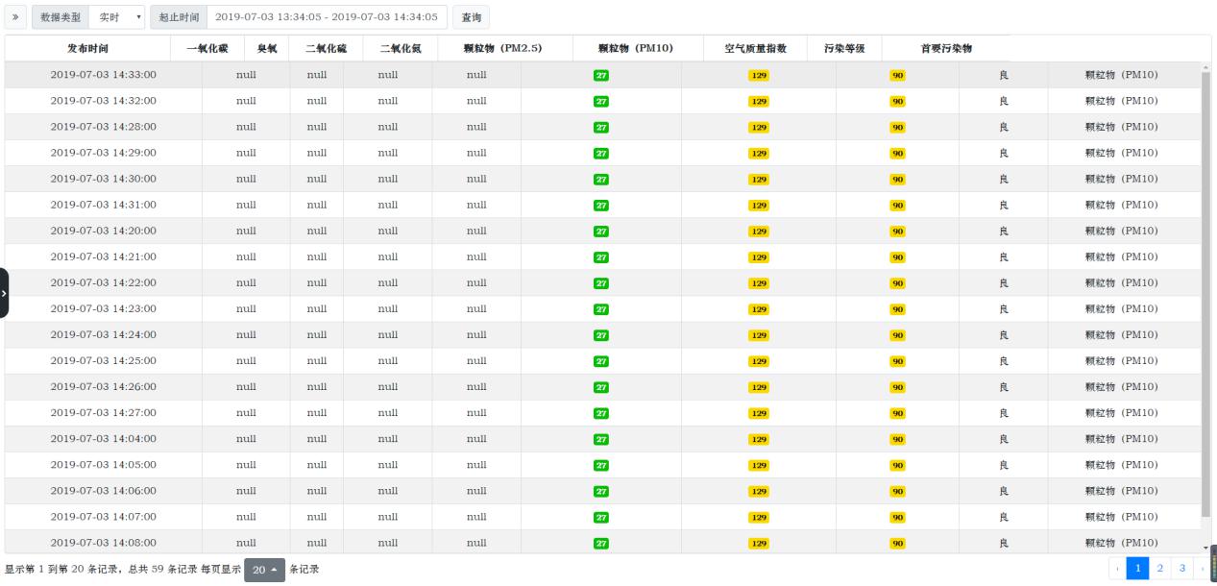Screen dimensions: 1217x586
Task: Open the 数据类型 实时 dropdown
Action: point(116,17)
